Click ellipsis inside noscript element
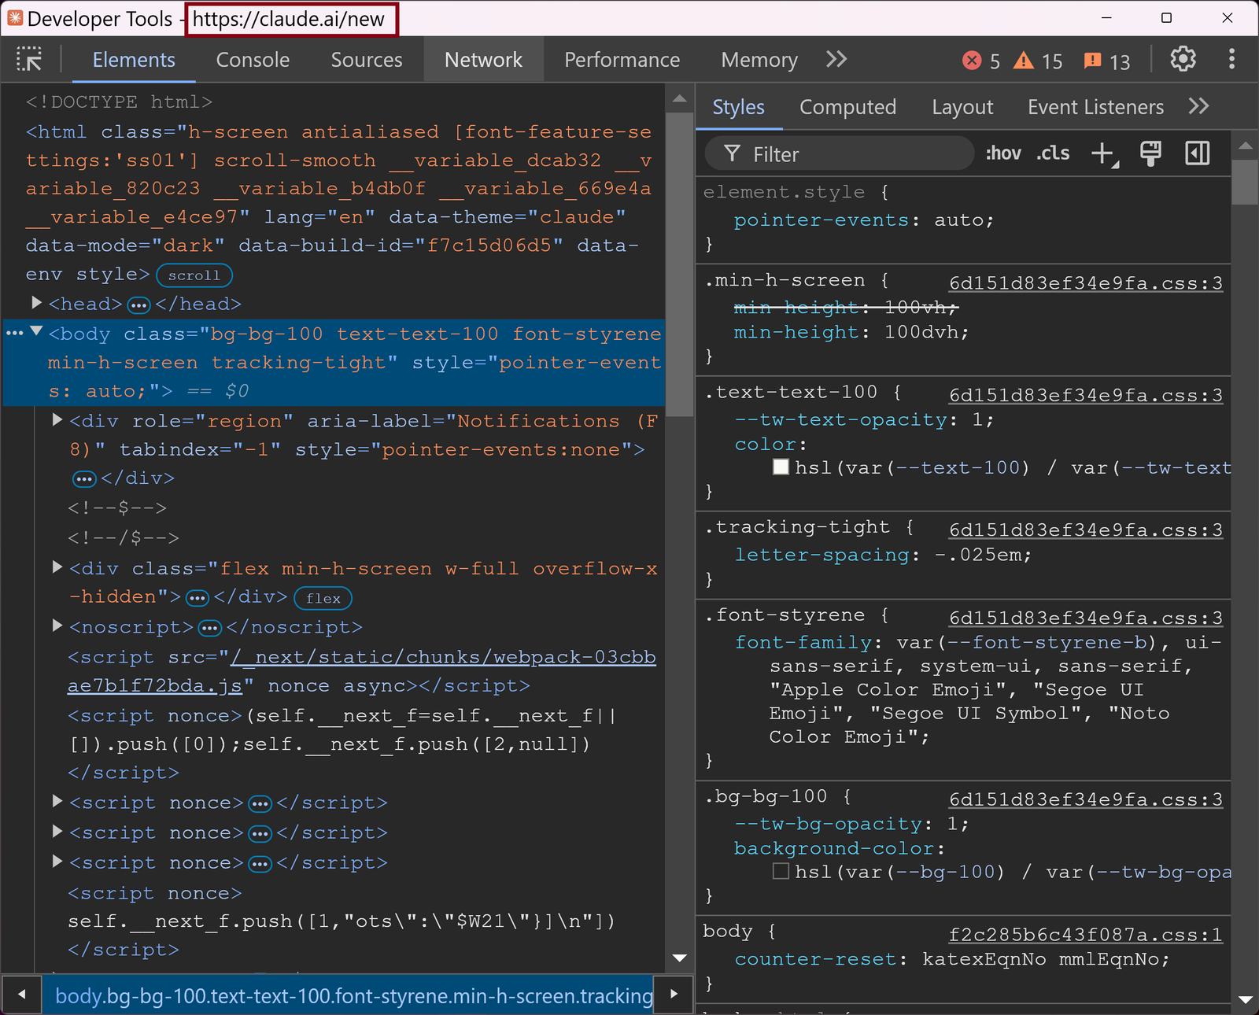Image resolution: width=1259 pixels, height=1015 pixels. (209, 629)
